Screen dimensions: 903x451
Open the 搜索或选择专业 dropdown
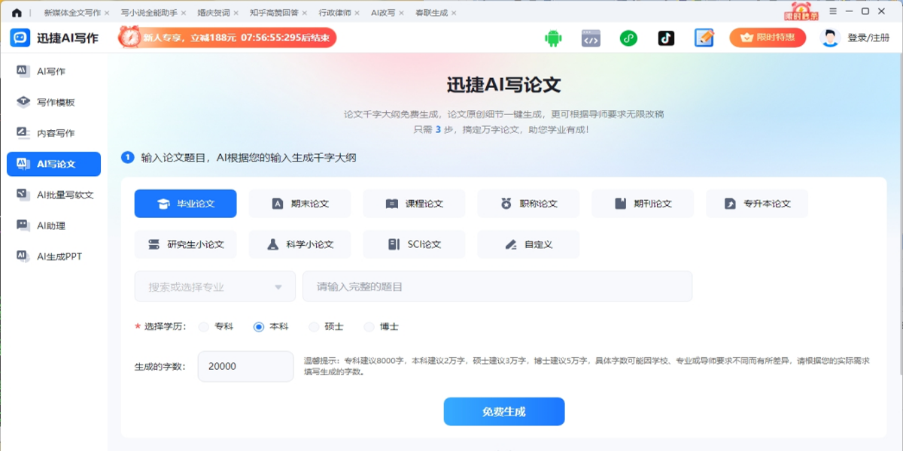pos(214,286)
